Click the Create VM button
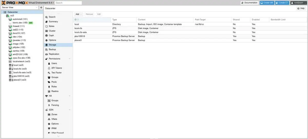This screenshot has width=308, height=139. point(267,3)
